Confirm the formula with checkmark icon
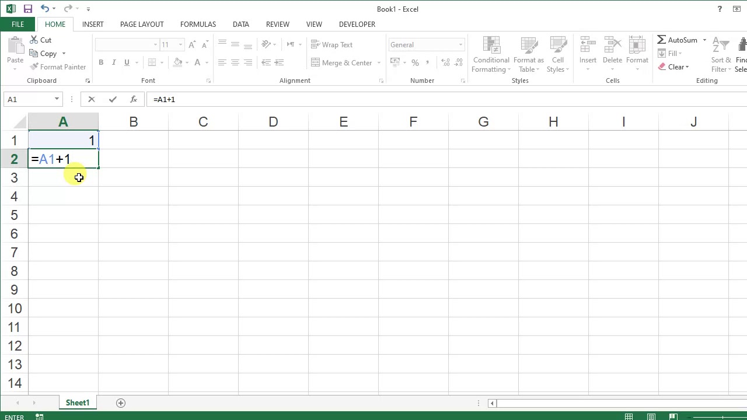Viewport: 747px width, 420px height. [x=113, y=99]
